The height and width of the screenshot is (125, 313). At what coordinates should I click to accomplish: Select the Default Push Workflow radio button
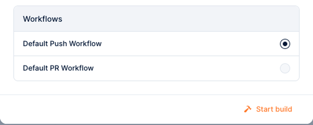coord(285,44)
